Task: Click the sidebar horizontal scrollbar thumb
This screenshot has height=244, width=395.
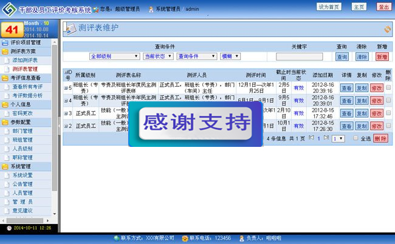Action: tap(24, 220)
